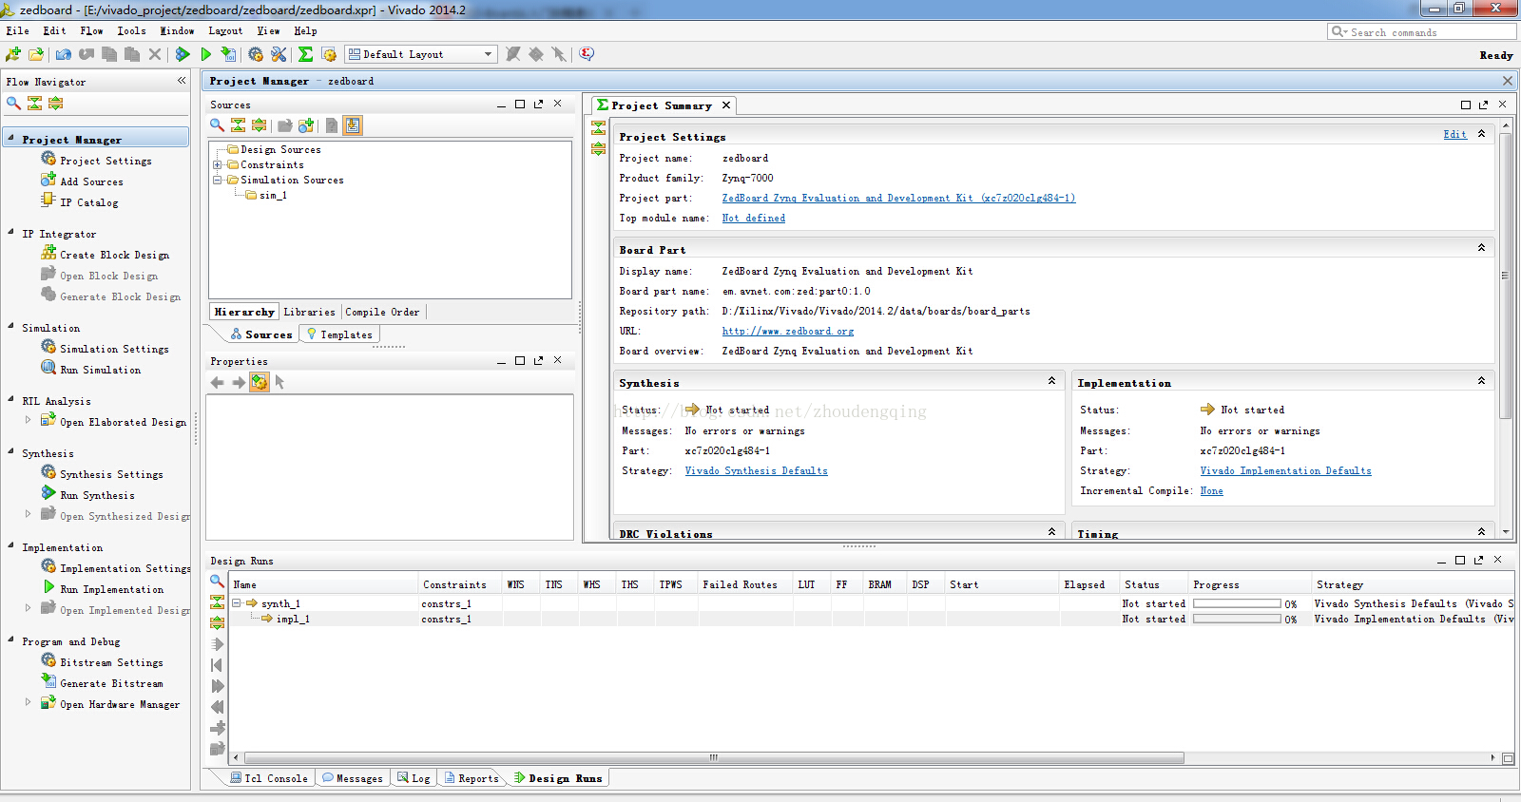Collapse the Board Part section chevron
1521x802 pixels.
pyautogui.click(x=1481, y=247)
